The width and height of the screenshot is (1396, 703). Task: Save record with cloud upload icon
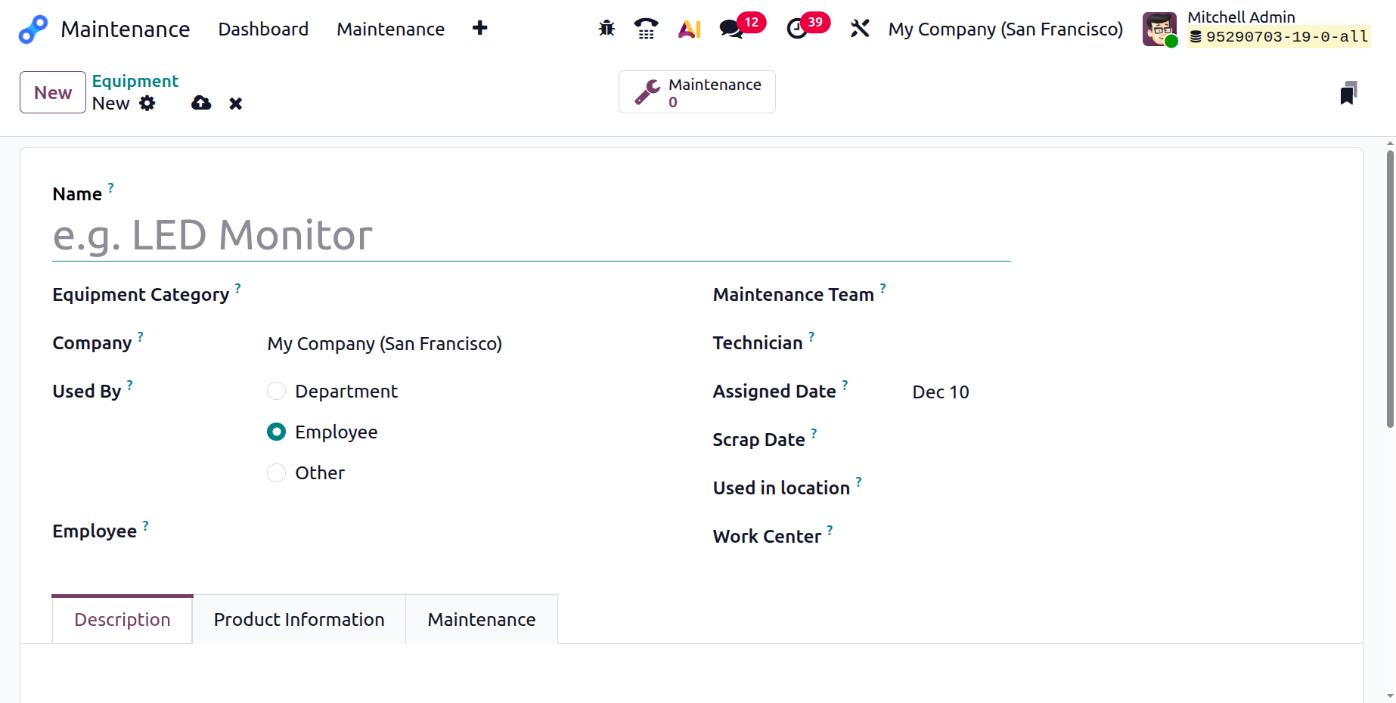(x=201, y=104)
